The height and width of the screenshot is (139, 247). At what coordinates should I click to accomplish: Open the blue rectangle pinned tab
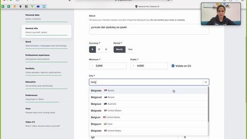point(38,7)
